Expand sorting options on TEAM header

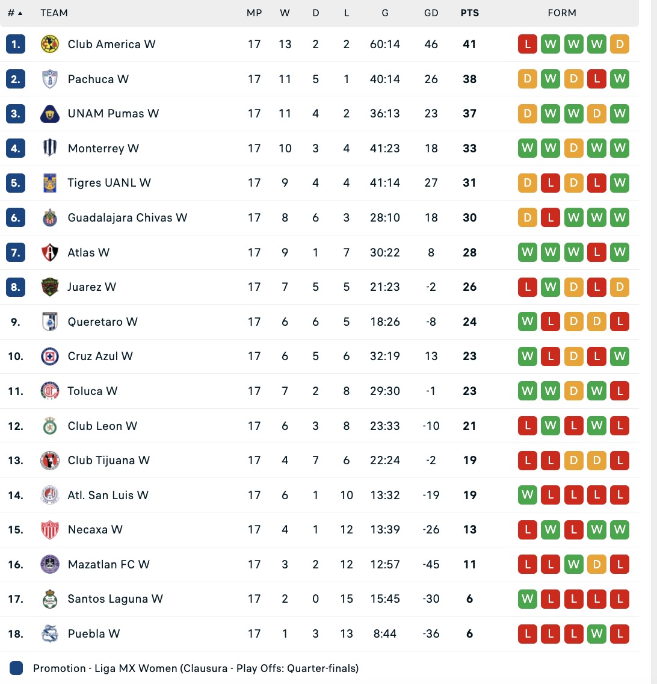click(54, 12)
